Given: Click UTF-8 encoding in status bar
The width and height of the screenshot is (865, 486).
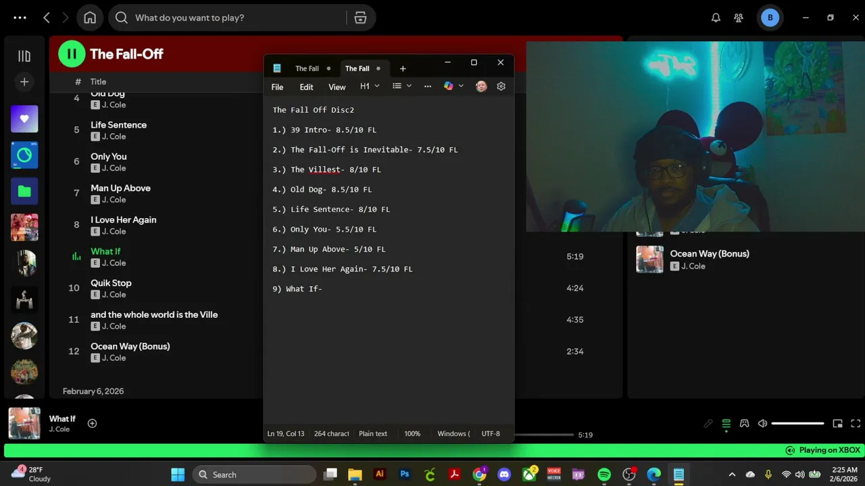Looking at the screenshot, I should (491, 433).
